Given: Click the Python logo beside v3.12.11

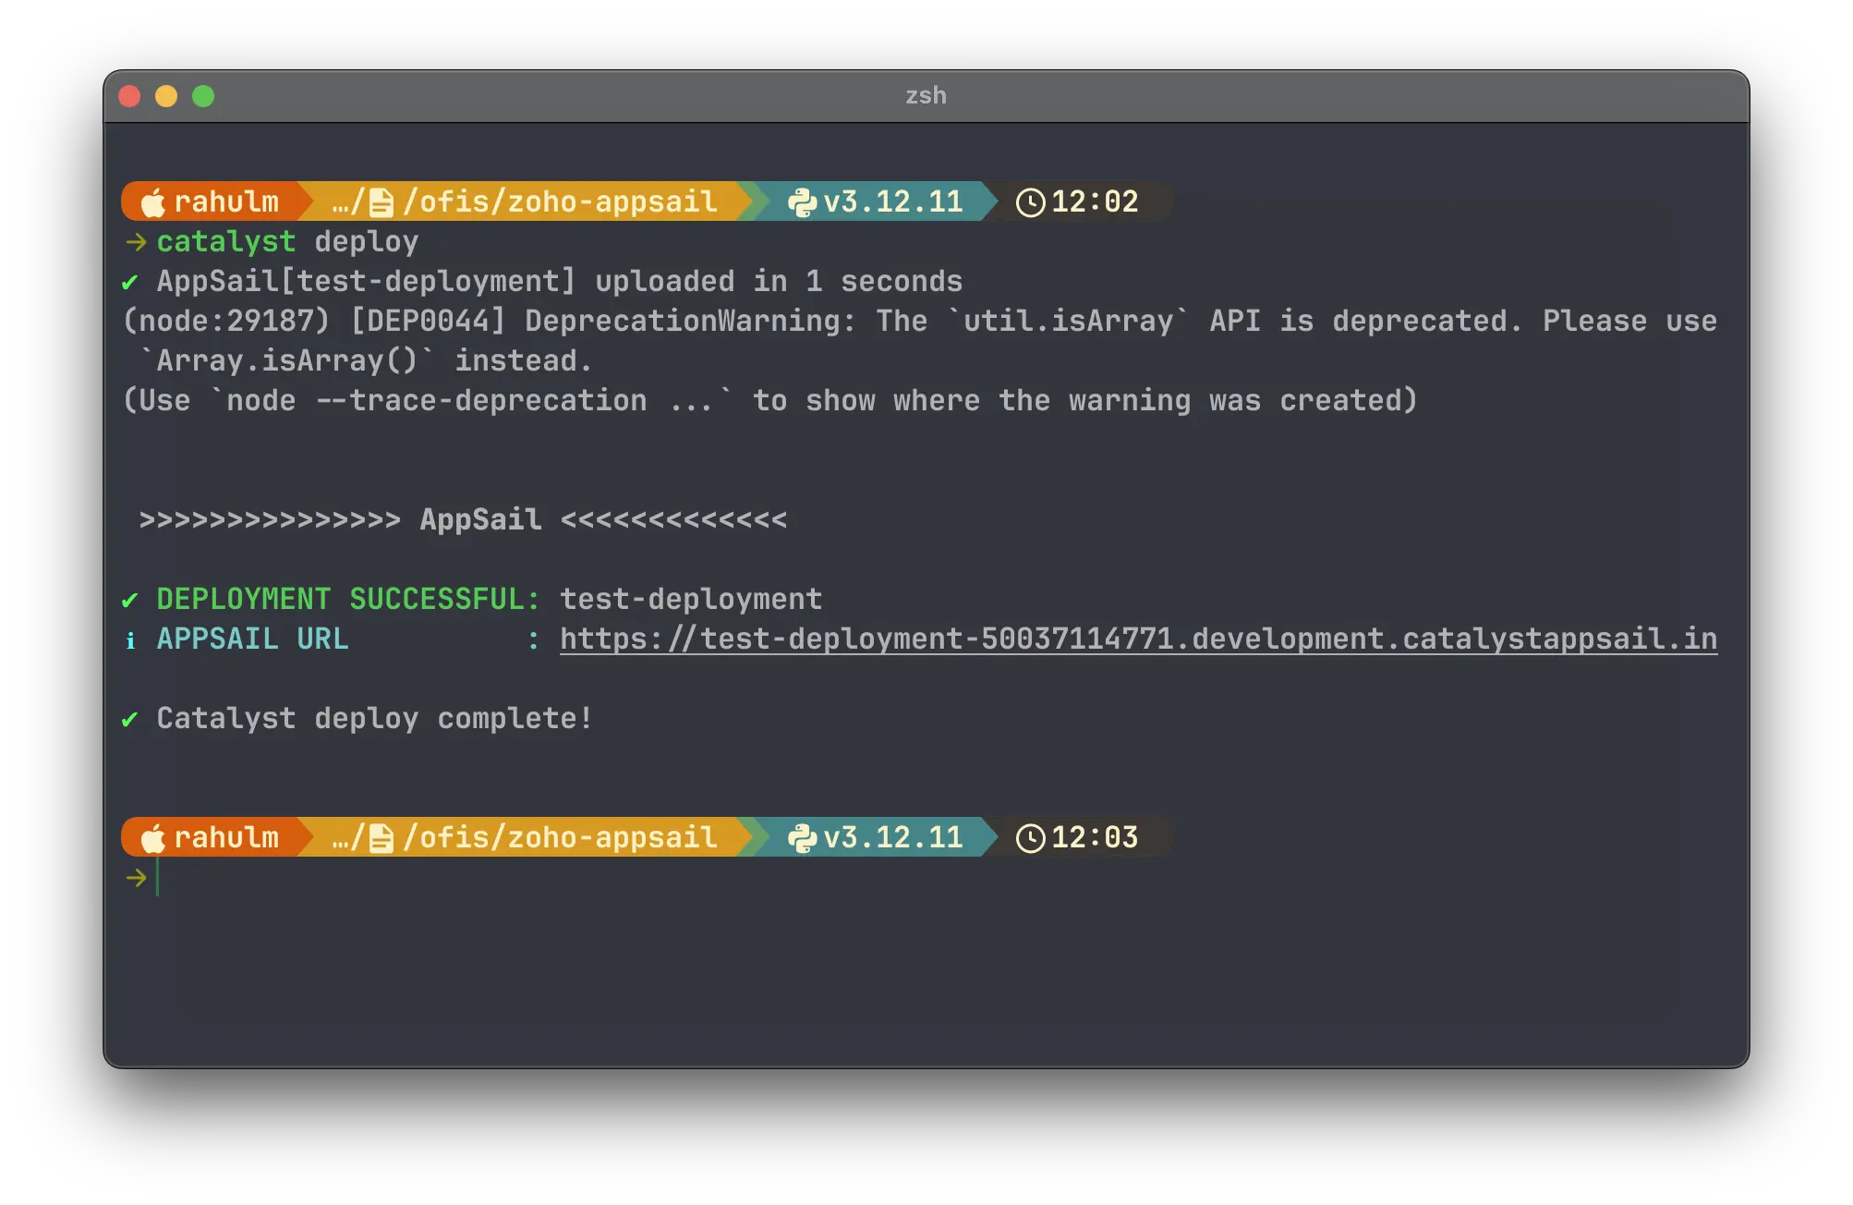Looking at the screenshot, I should click(x=803, y=201).
